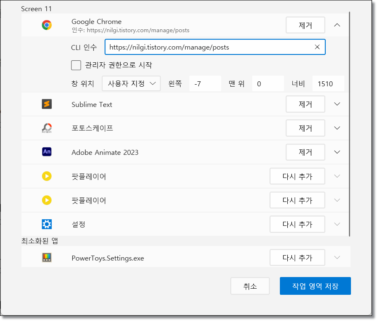Click the Adobe Animate 2023 name label
The height and width of the screenshot is (327, 377).
point(105,152)
